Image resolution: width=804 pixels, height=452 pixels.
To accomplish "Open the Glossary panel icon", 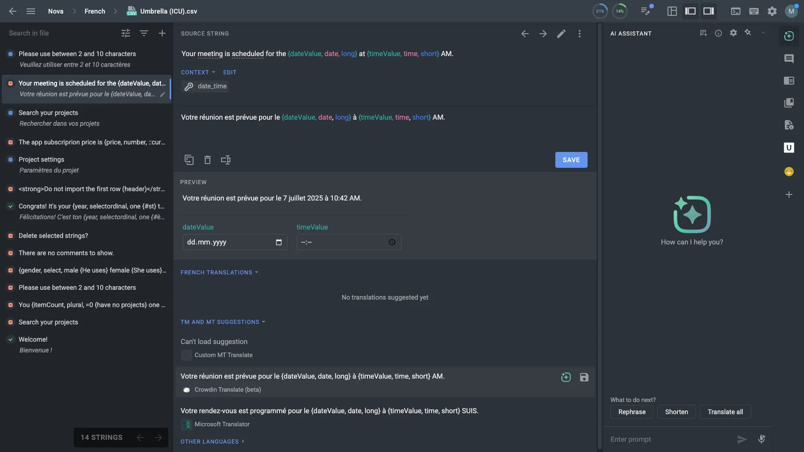I will 790,103.
